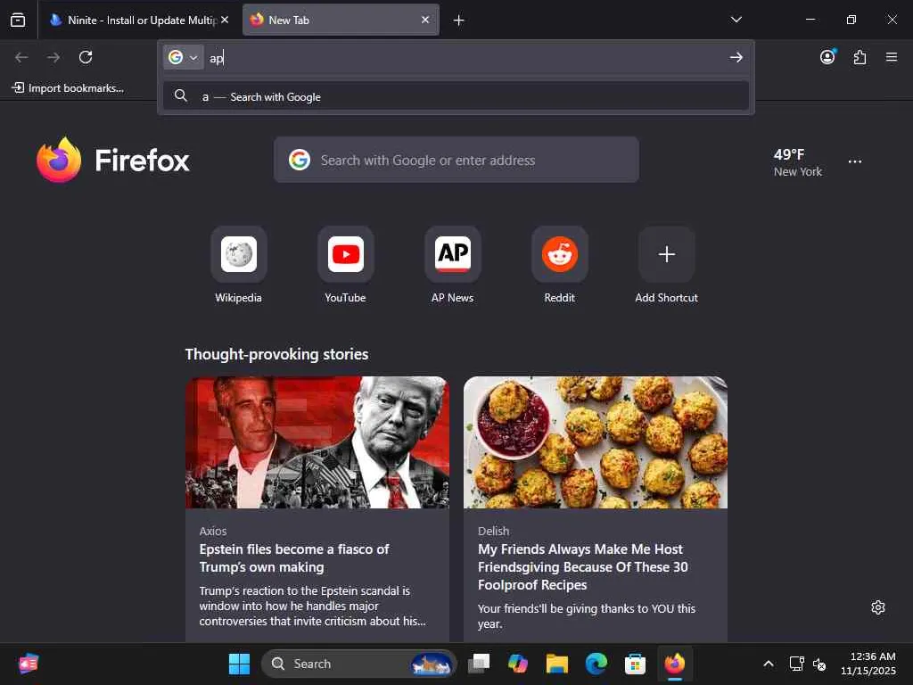Go back one page
The image size is (913, 685).
[x=21, y=57]
